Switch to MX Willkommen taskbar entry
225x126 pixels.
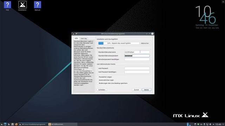click(x=63, y=124)
